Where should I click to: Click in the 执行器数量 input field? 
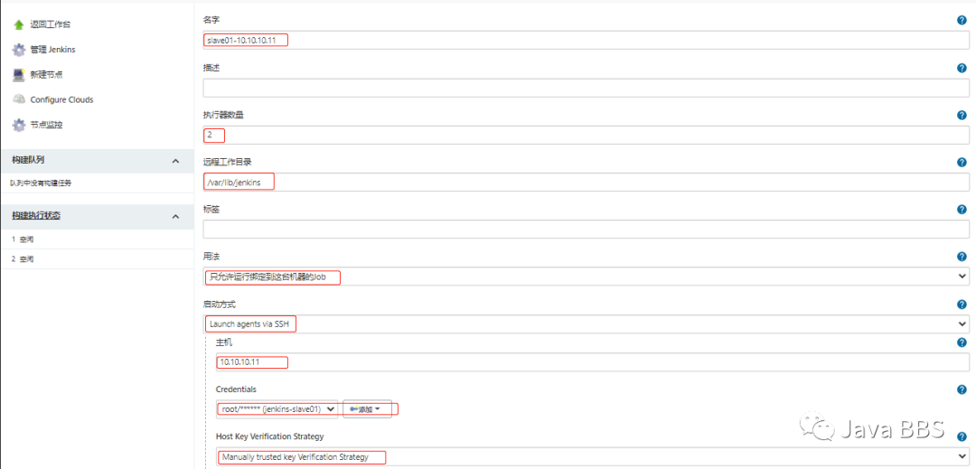coord(586,135)
